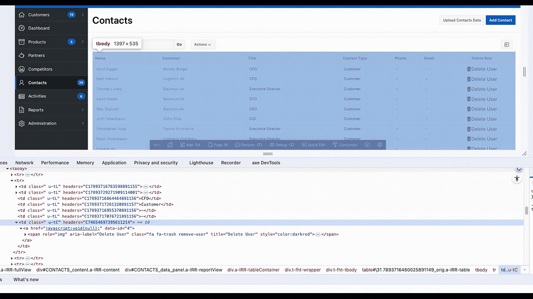Viewport: 533px width, 299px height.
Task: Click the report search input field
Action: (x=157, y=44)
